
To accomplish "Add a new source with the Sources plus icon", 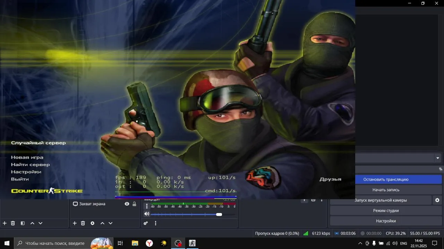I will click(75, 223).
